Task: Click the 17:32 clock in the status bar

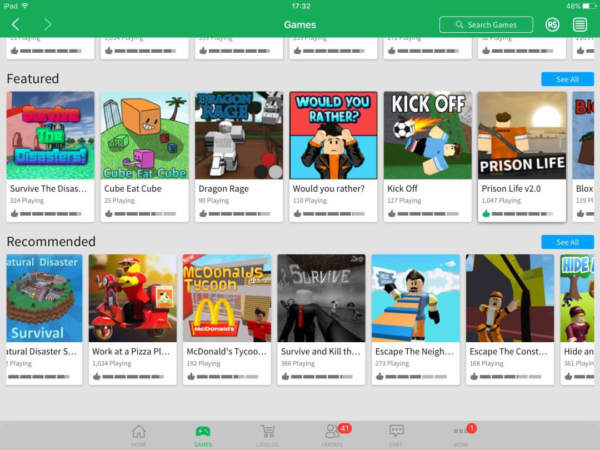Action: coord(301,6)
